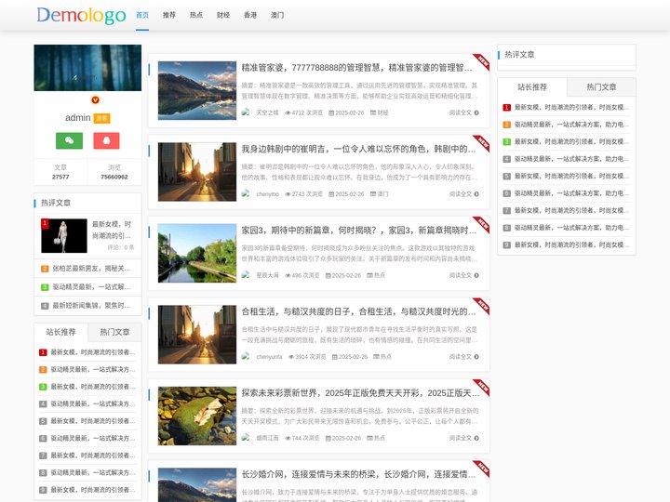The width and height of the screenshot is (670, 502).
Task: Click calendar icon on 崔明吉 article date
Action: point(331,194)
